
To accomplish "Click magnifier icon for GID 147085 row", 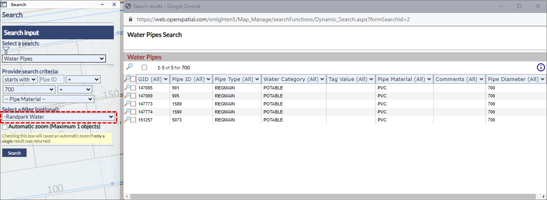I will coord(127,88).
